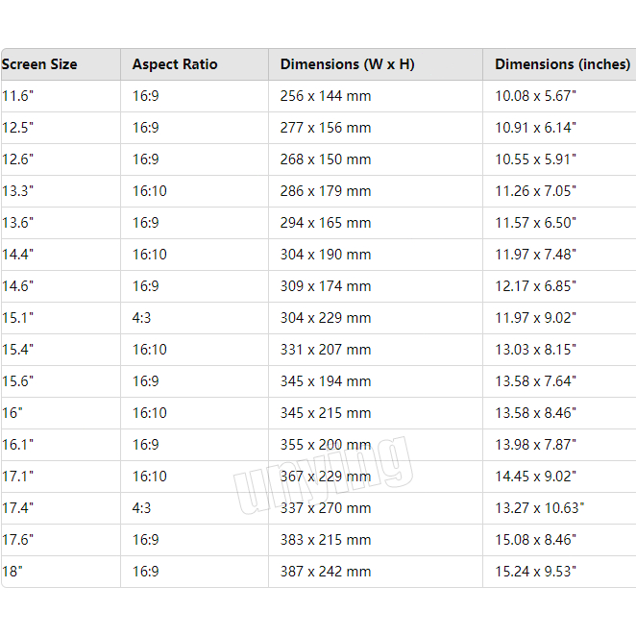
Task: Select the 11.97 x 7.48" inches cell
Action: [x=535, y=255]
